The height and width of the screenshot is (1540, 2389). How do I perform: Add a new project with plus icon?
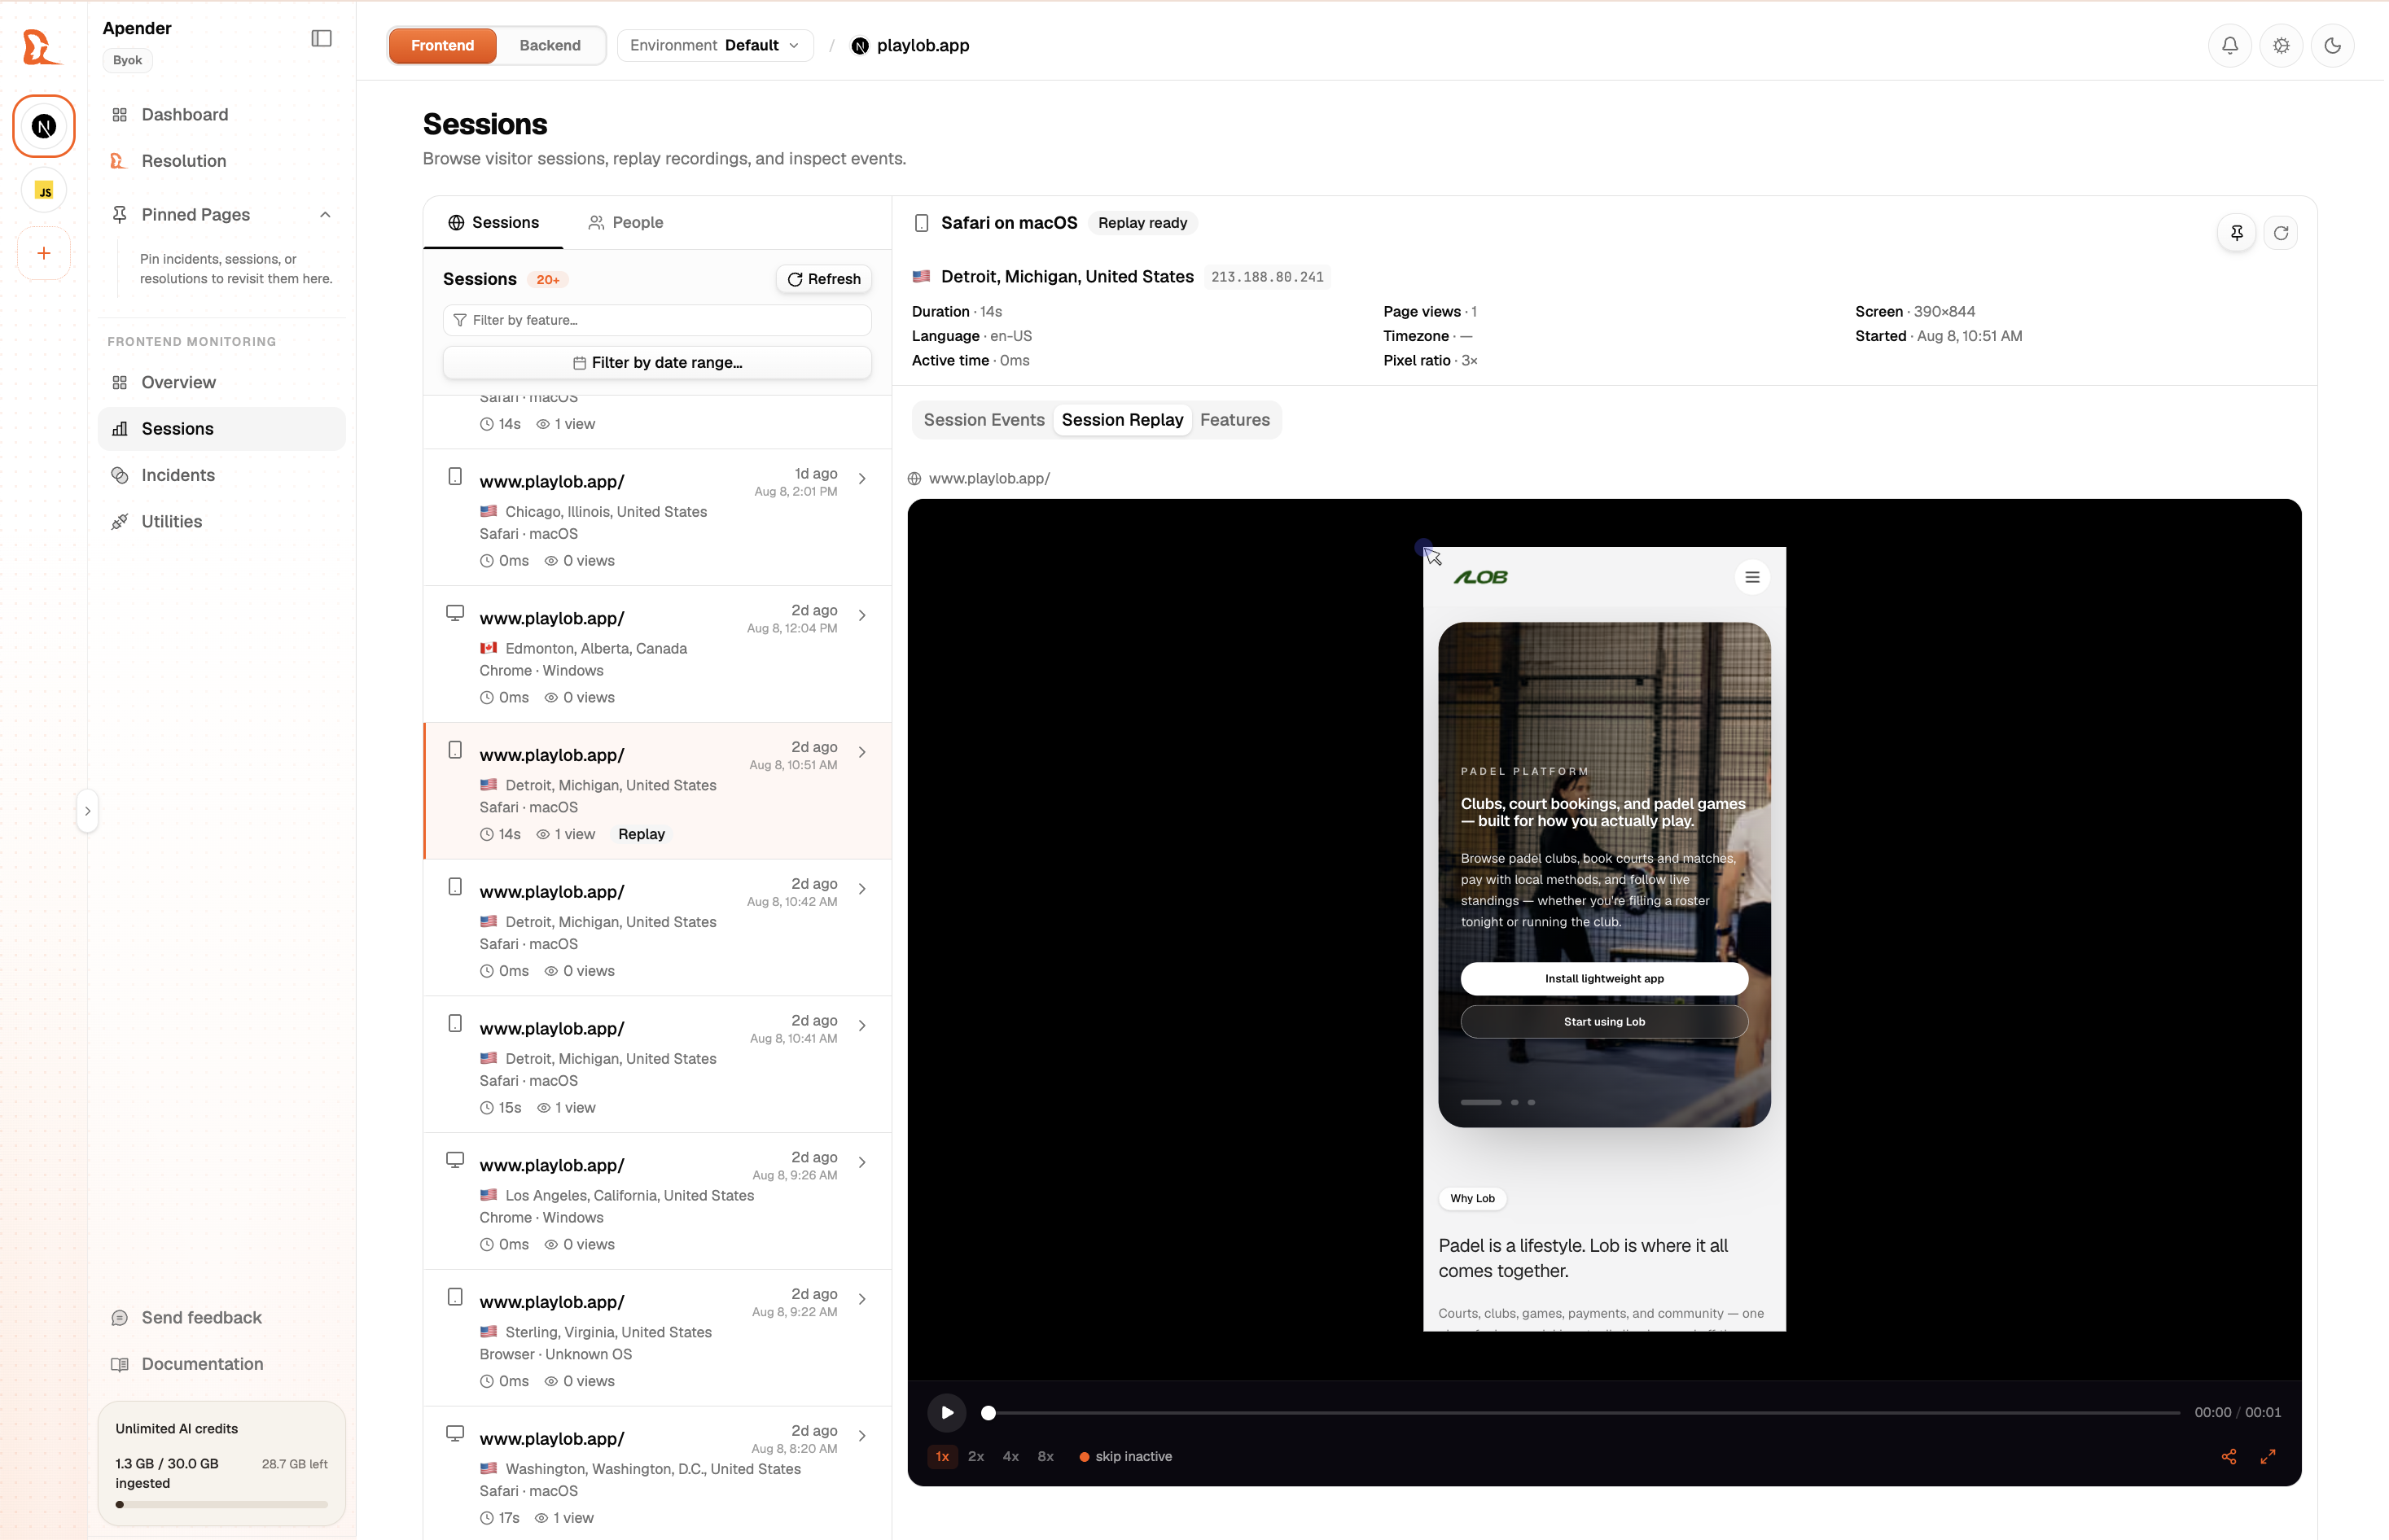point(44,253)
